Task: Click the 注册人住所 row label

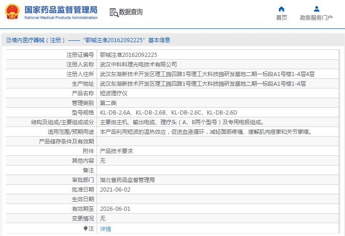Action: point(80,74)
